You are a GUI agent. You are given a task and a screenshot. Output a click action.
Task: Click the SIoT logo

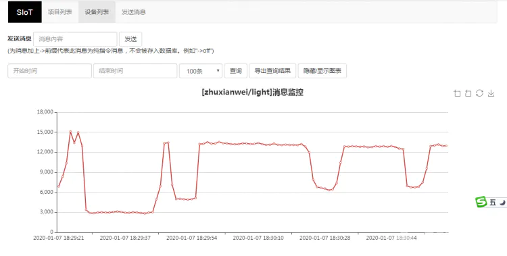[x=25, y=12]
